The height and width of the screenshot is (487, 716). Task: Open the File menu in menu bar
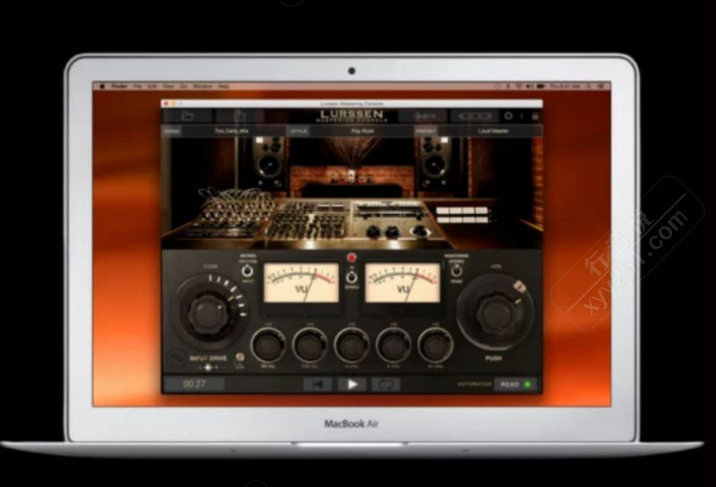point(137,86)
